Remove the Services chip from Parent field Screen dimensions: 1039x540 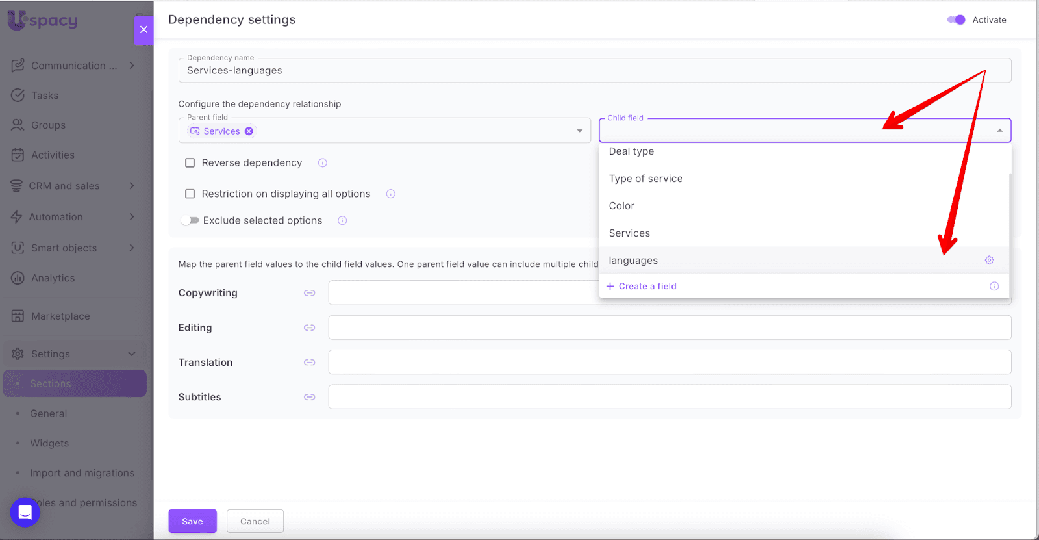(x=249, y=131)
